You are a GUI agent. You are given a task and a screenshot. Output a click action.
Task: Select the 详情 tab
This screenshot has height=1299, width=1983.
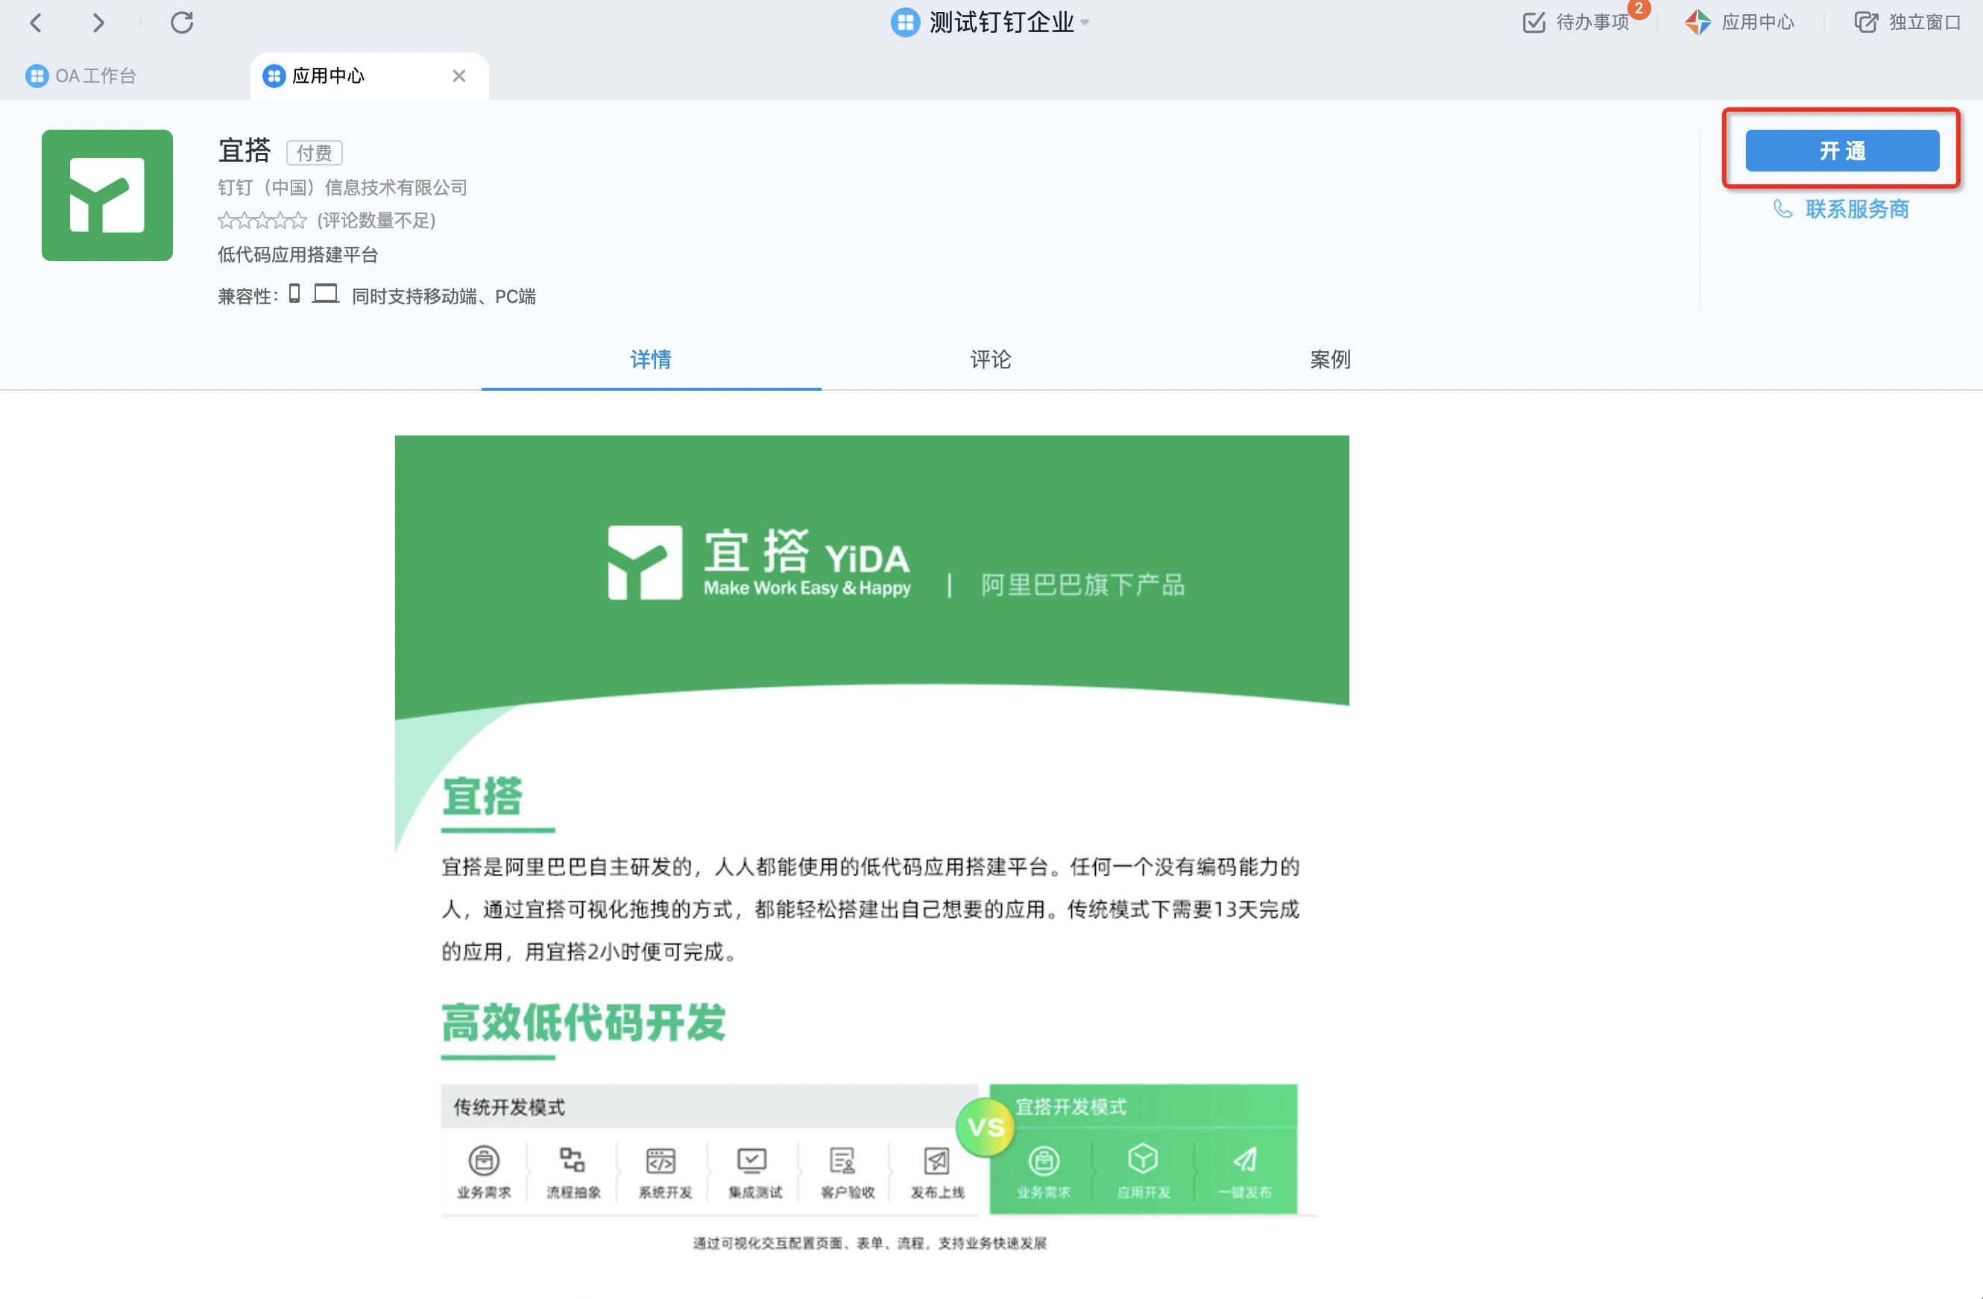click(650, 359)
